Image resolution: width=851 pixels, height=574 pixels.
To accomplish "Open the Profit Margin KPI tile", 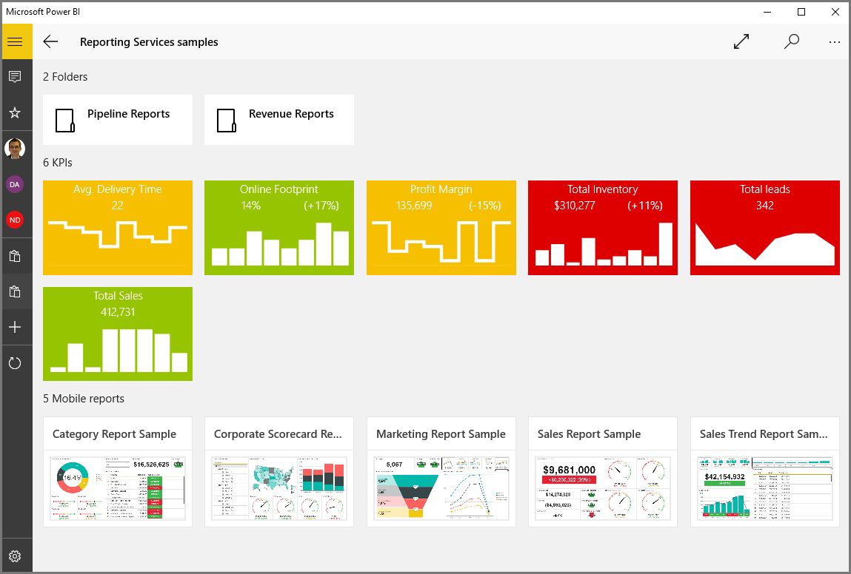I will pos(441,227).
